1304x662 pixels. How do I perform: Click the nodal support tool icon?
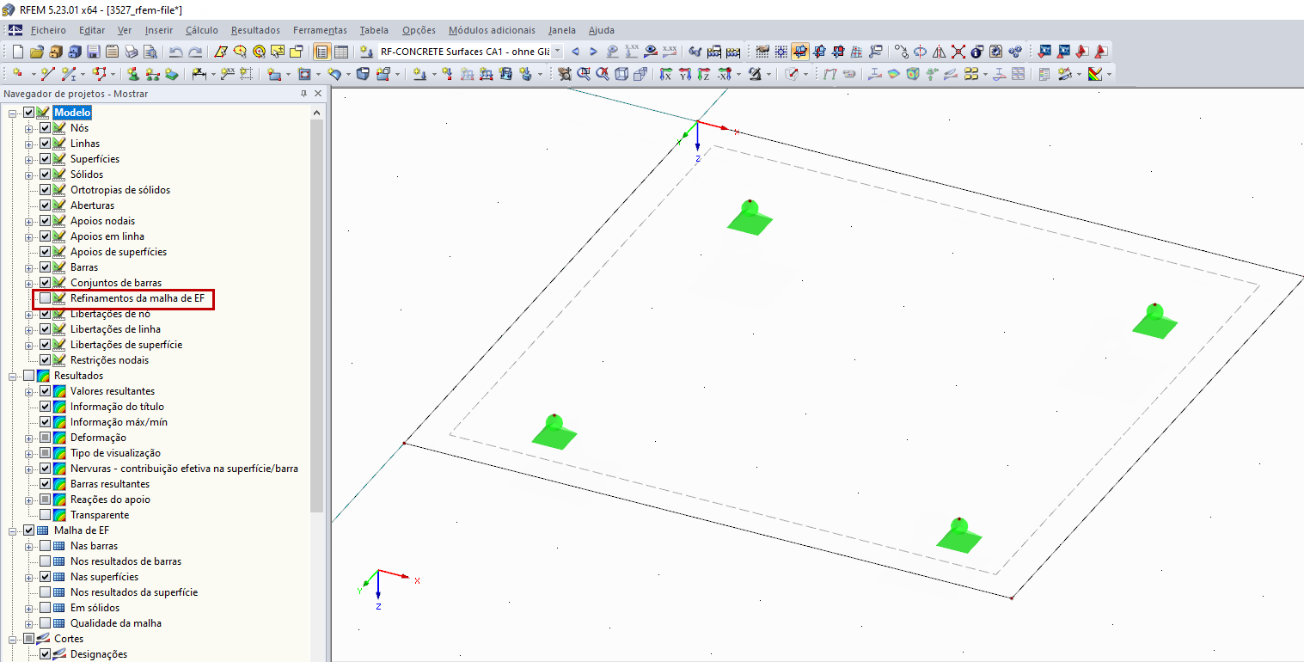pos(133,74)
